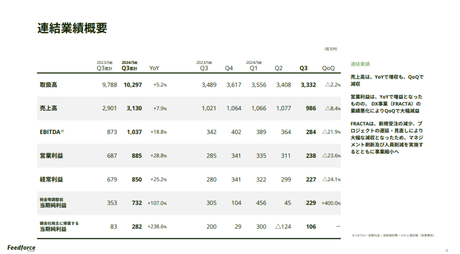Screen dimensions: 460x254
Task: Click the 売上高 row label
Action: coord(49,108)
